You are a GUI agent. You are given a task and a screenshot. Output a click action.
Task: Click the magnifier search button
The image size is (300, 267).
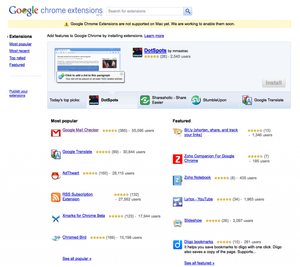[187, 11]
